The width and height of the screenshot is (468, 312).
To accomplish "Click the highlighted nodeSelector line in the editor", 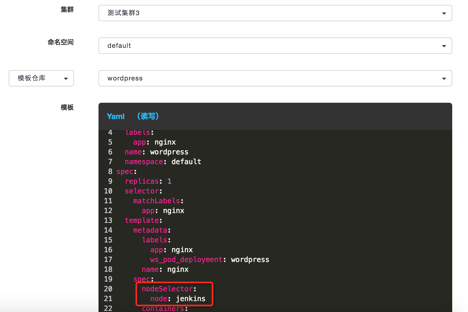I will [169, 289].
